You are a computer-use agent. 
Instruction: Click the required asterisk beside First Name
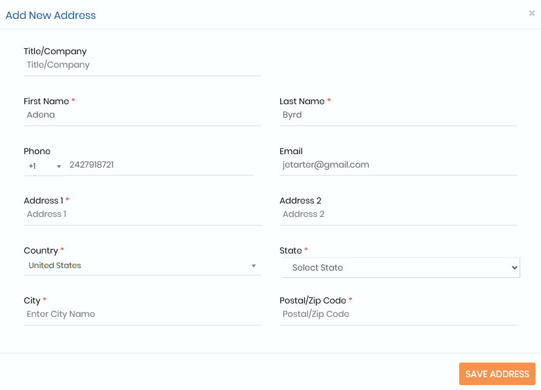[x=73, y=101]
